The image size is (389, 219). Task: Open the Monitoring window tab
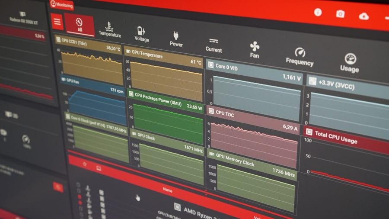point(62,5)
